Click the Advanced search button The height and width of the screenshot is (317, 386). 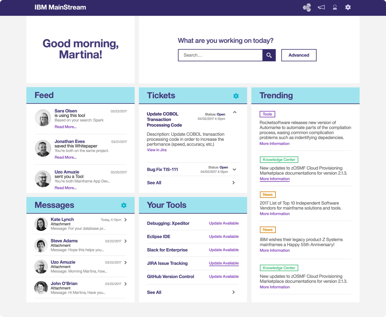point(299,55)
